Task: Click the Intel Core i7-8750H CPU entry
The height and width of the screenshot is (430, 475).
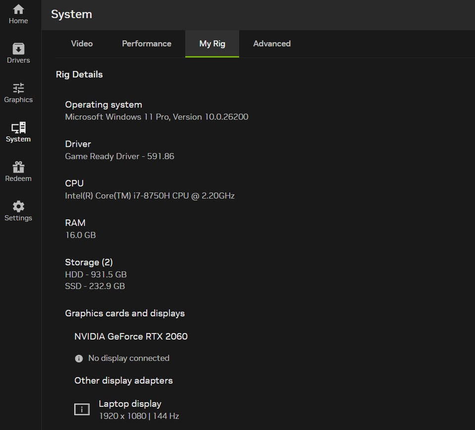Action: click(149, 196)
